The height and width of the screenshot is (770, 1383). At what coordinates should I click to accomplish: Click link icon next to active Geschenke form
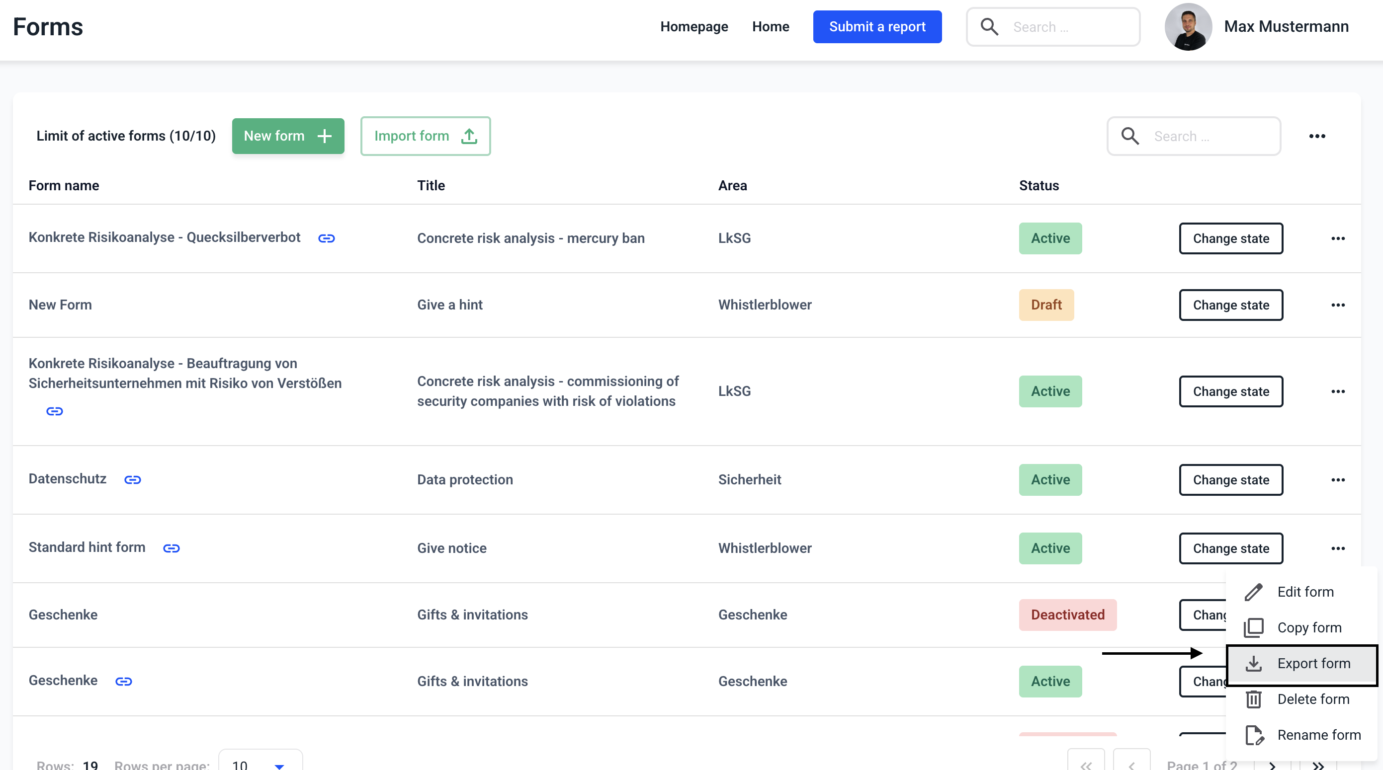123,681
